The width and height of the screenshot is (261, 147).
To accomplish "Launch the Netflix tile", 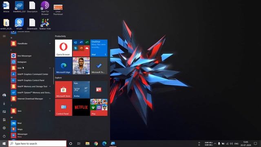I will pos(81,107).
